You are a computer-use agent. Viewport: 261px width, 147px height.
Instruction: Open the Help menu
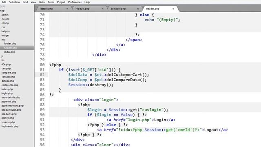(87, 2)
